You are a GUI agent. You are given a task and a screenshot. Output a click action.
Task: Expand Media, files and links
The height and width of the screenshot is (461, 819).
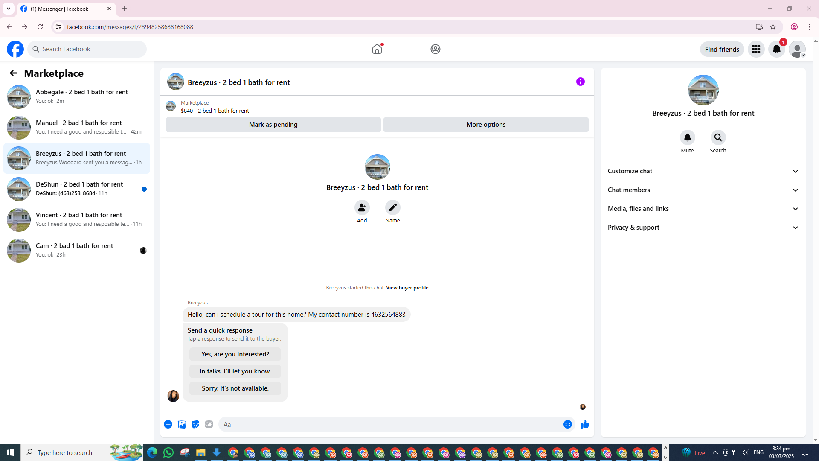point(703,209)
